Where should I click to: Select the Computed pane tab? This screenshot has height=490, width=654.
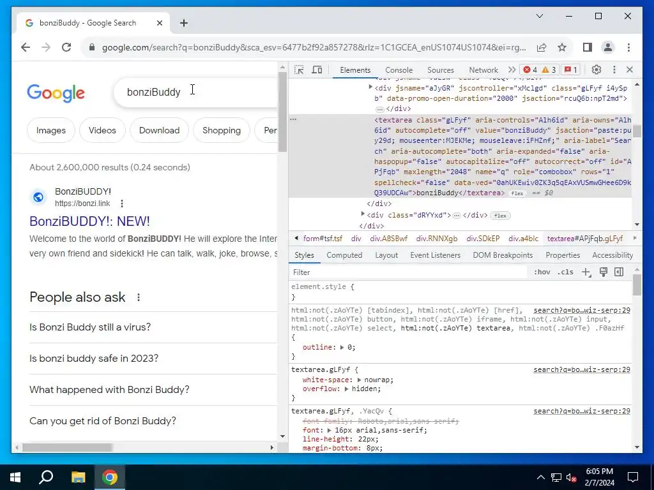[x=344, y=255]
